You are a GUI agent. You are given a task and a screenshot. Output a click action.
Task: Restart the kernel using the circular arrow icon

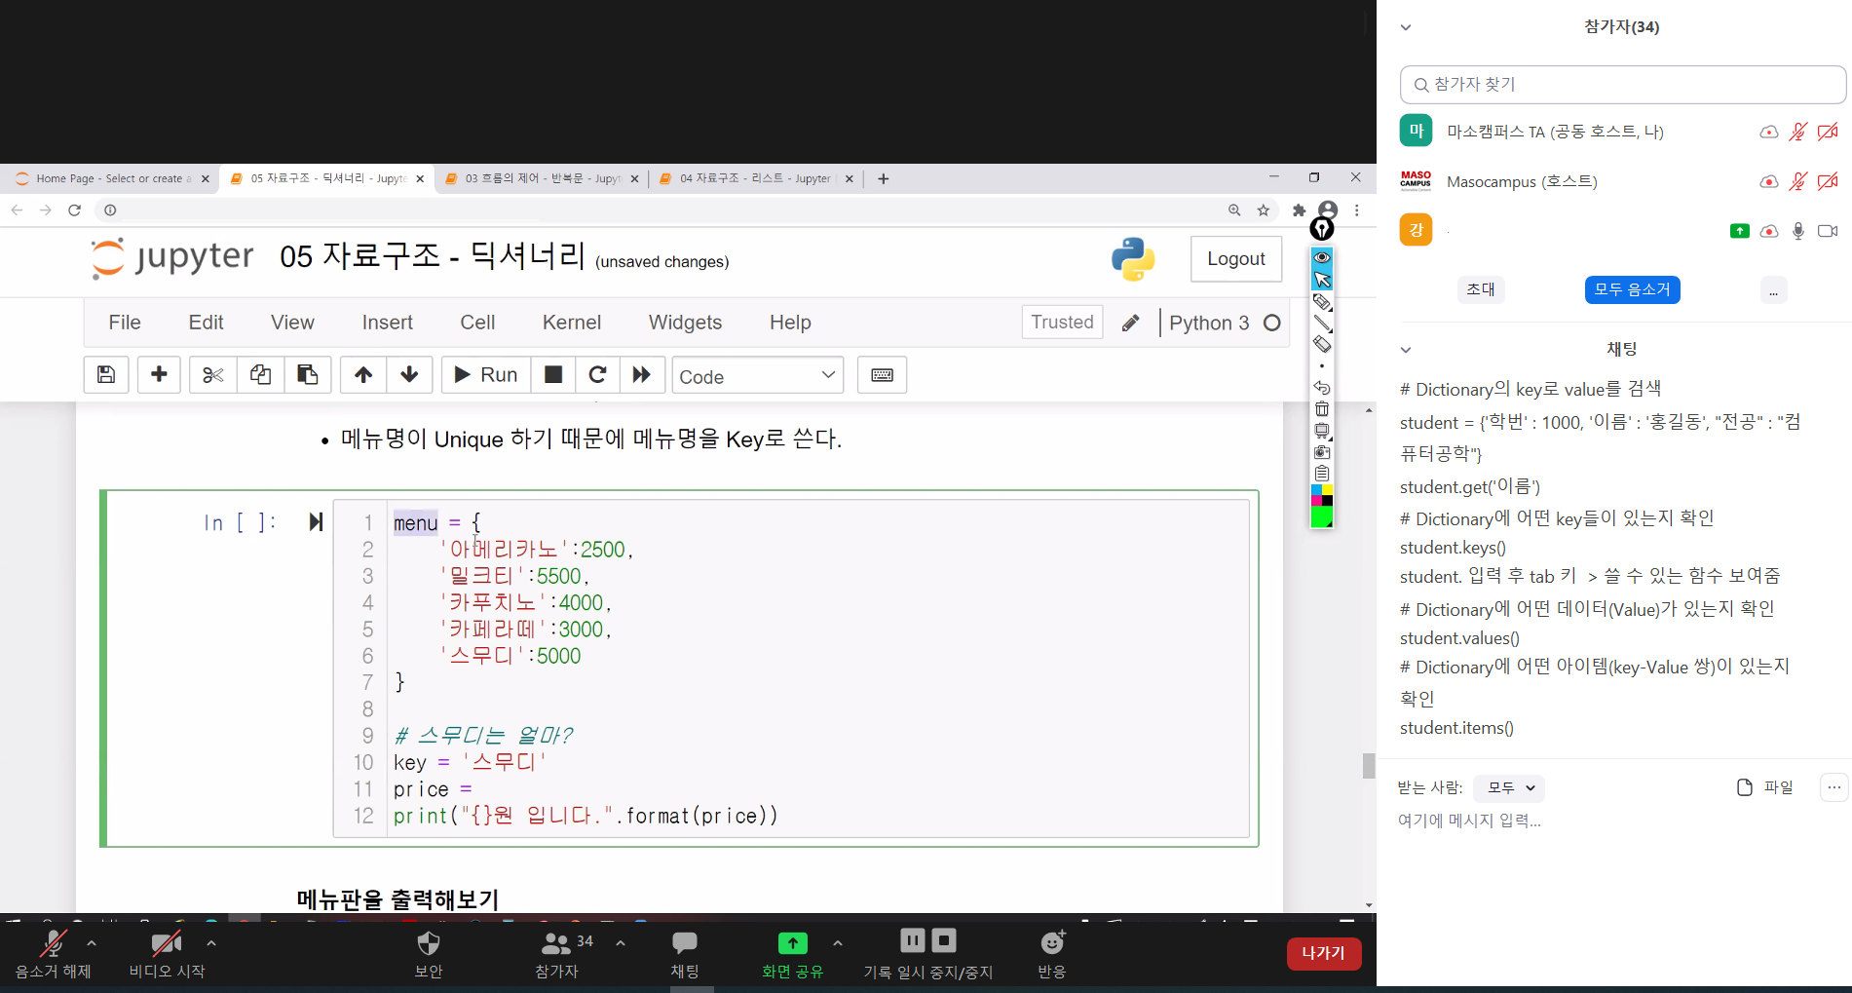point(598,375)
